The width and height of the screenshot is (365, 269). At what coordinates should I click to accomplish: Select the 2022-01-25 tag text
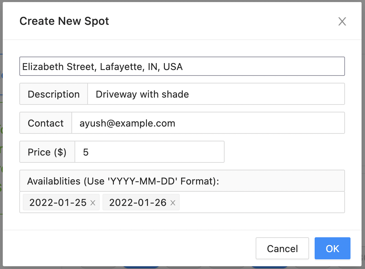click(x=58, y=203)
